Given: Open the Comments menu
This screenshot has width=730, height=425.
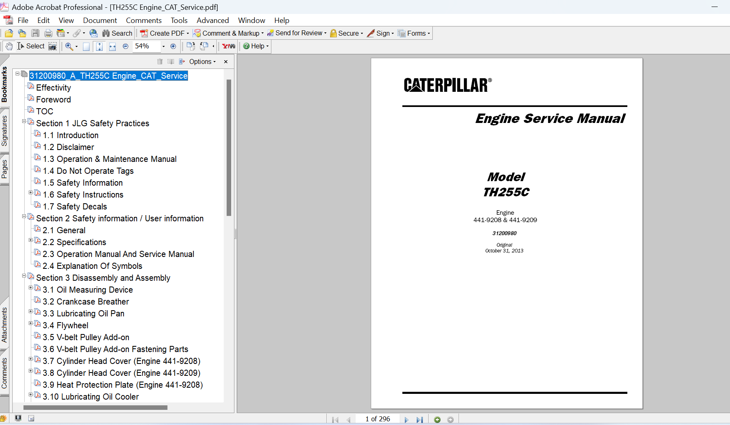Looking at the screenshot, I should [144, 20].
